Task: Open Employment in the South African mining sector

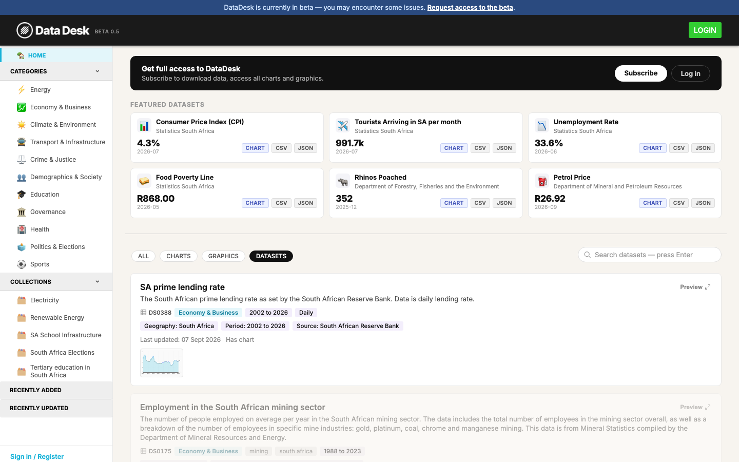Action: (232, 407)
